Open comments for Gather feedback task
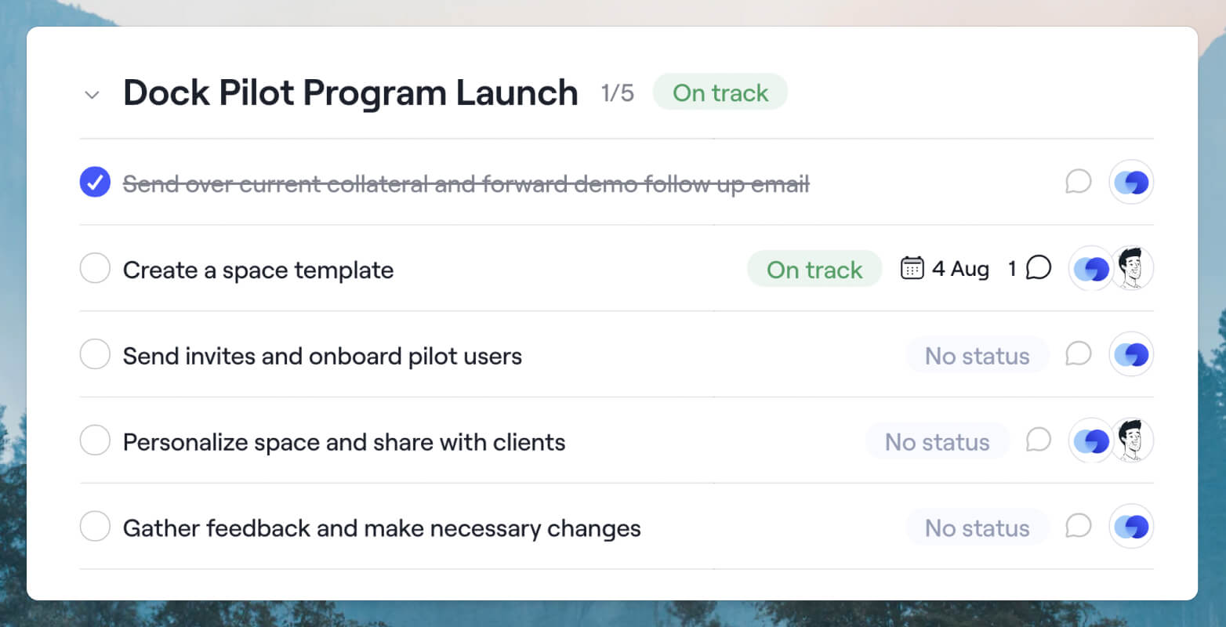The width and height of the screenshot is (1226, 627). click(x=1078, y=526)
